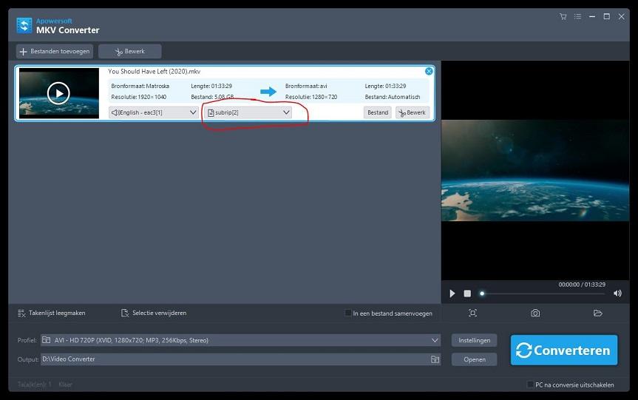Click the 00:00:00 / 01:33:29 time display
The image size is (638, 400).
pos(582,285)
